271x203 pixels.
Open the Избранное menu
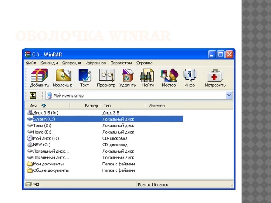96,63
